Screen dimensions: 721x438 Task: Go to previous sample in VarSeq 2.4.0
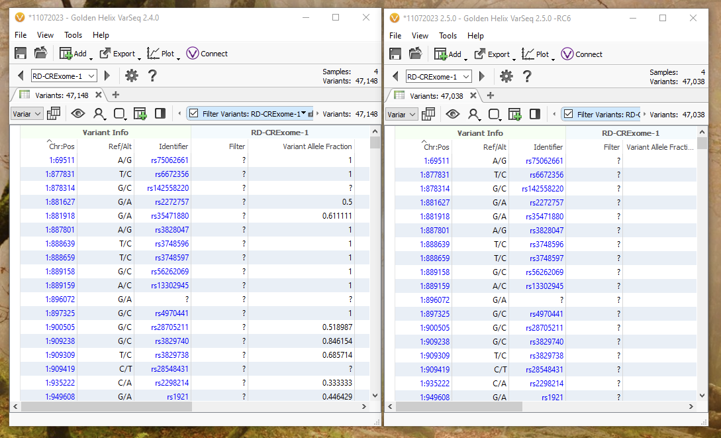[21, 76]
